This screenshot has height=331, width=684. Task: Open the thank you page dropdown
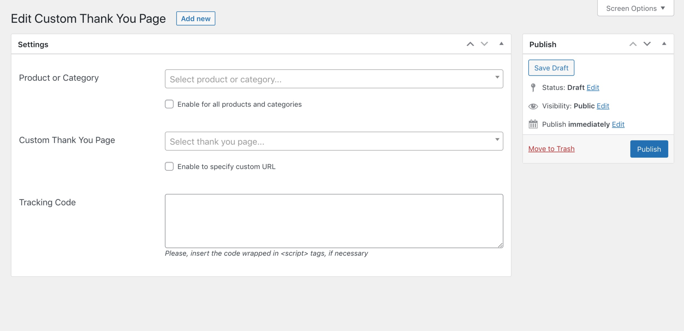[334, 141]
